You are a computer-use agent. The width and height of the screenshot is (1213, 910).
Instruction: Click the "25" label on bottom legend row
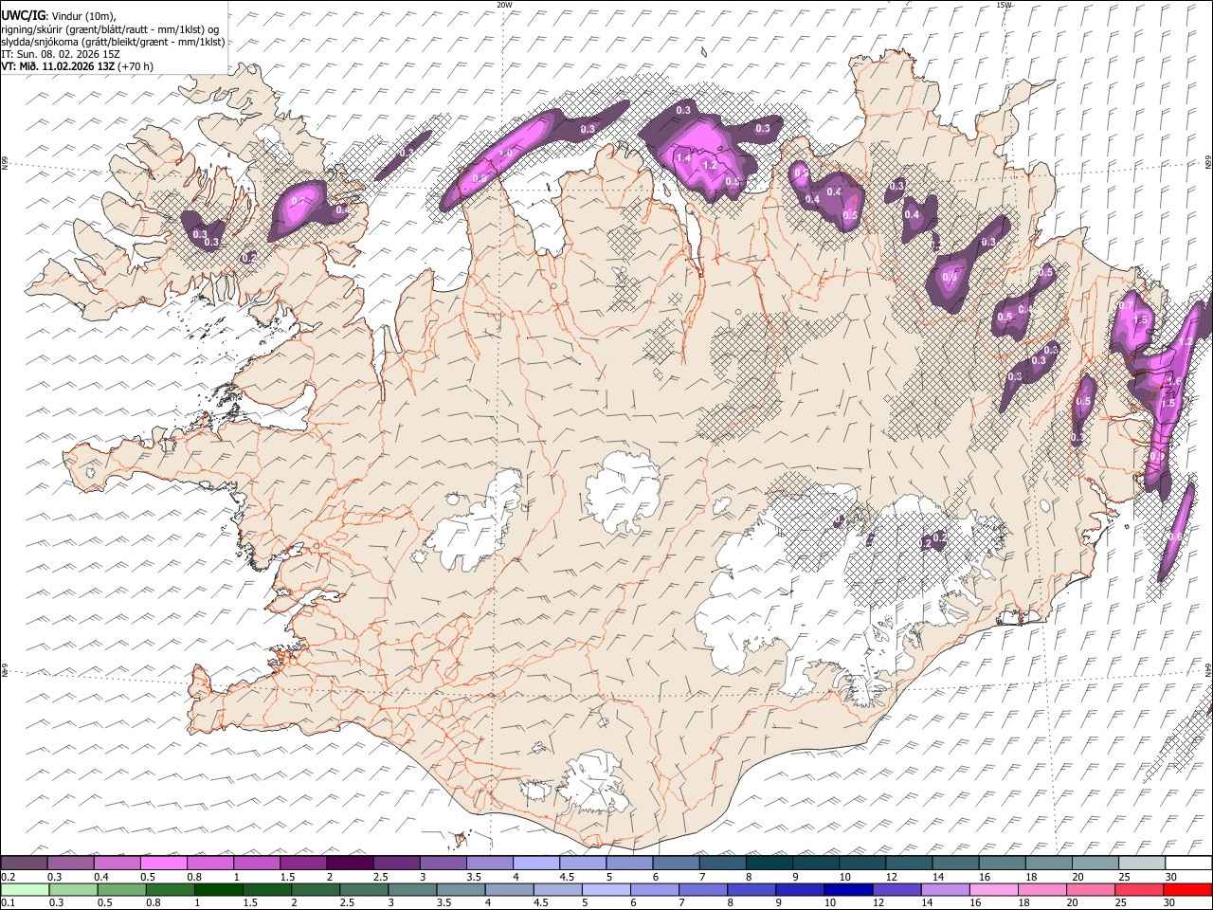click(x=1122, y=902)
